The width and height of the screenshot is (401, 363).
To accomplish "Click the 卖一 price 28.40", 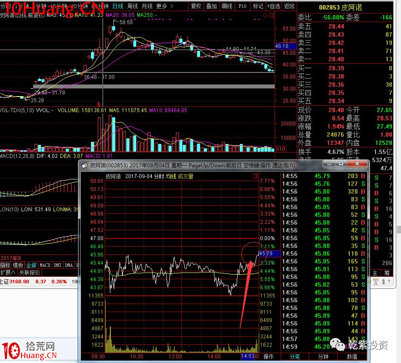I will pos(336,59).
